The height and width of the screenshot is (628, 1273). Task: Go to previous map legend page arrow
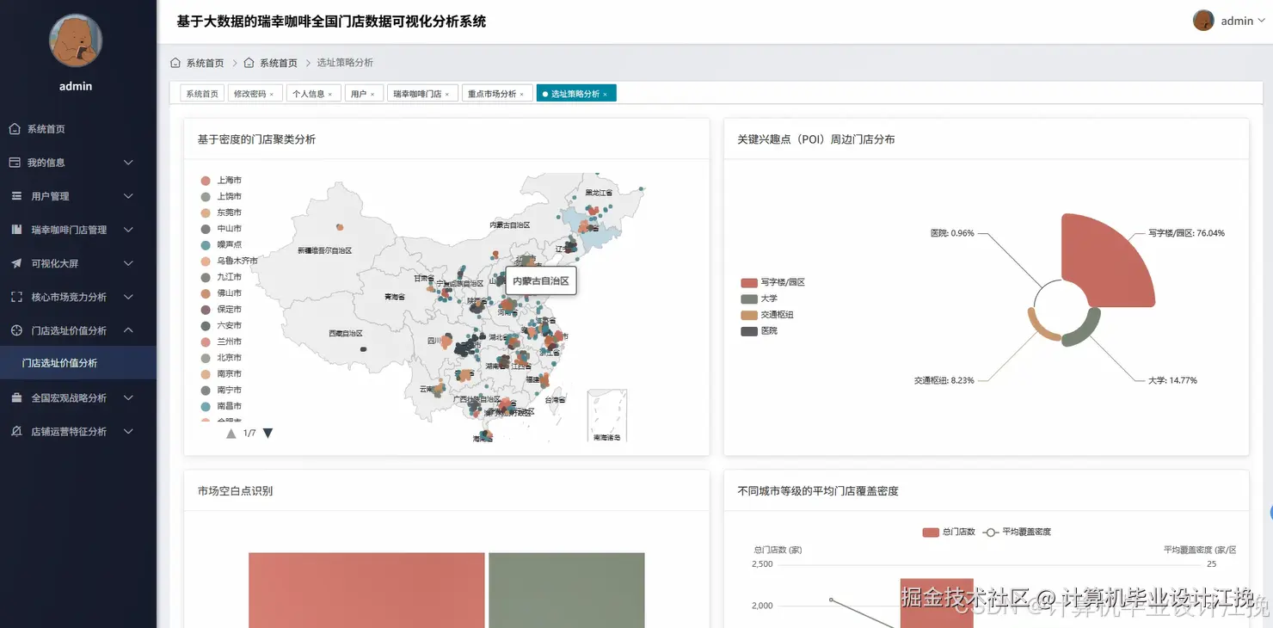231,433
